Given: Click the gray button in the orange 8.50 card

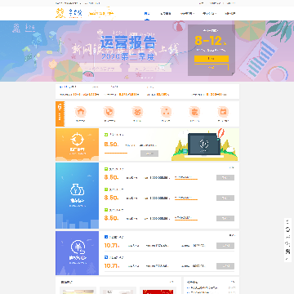Looking at the screenshot, I should tap(149, 154).
